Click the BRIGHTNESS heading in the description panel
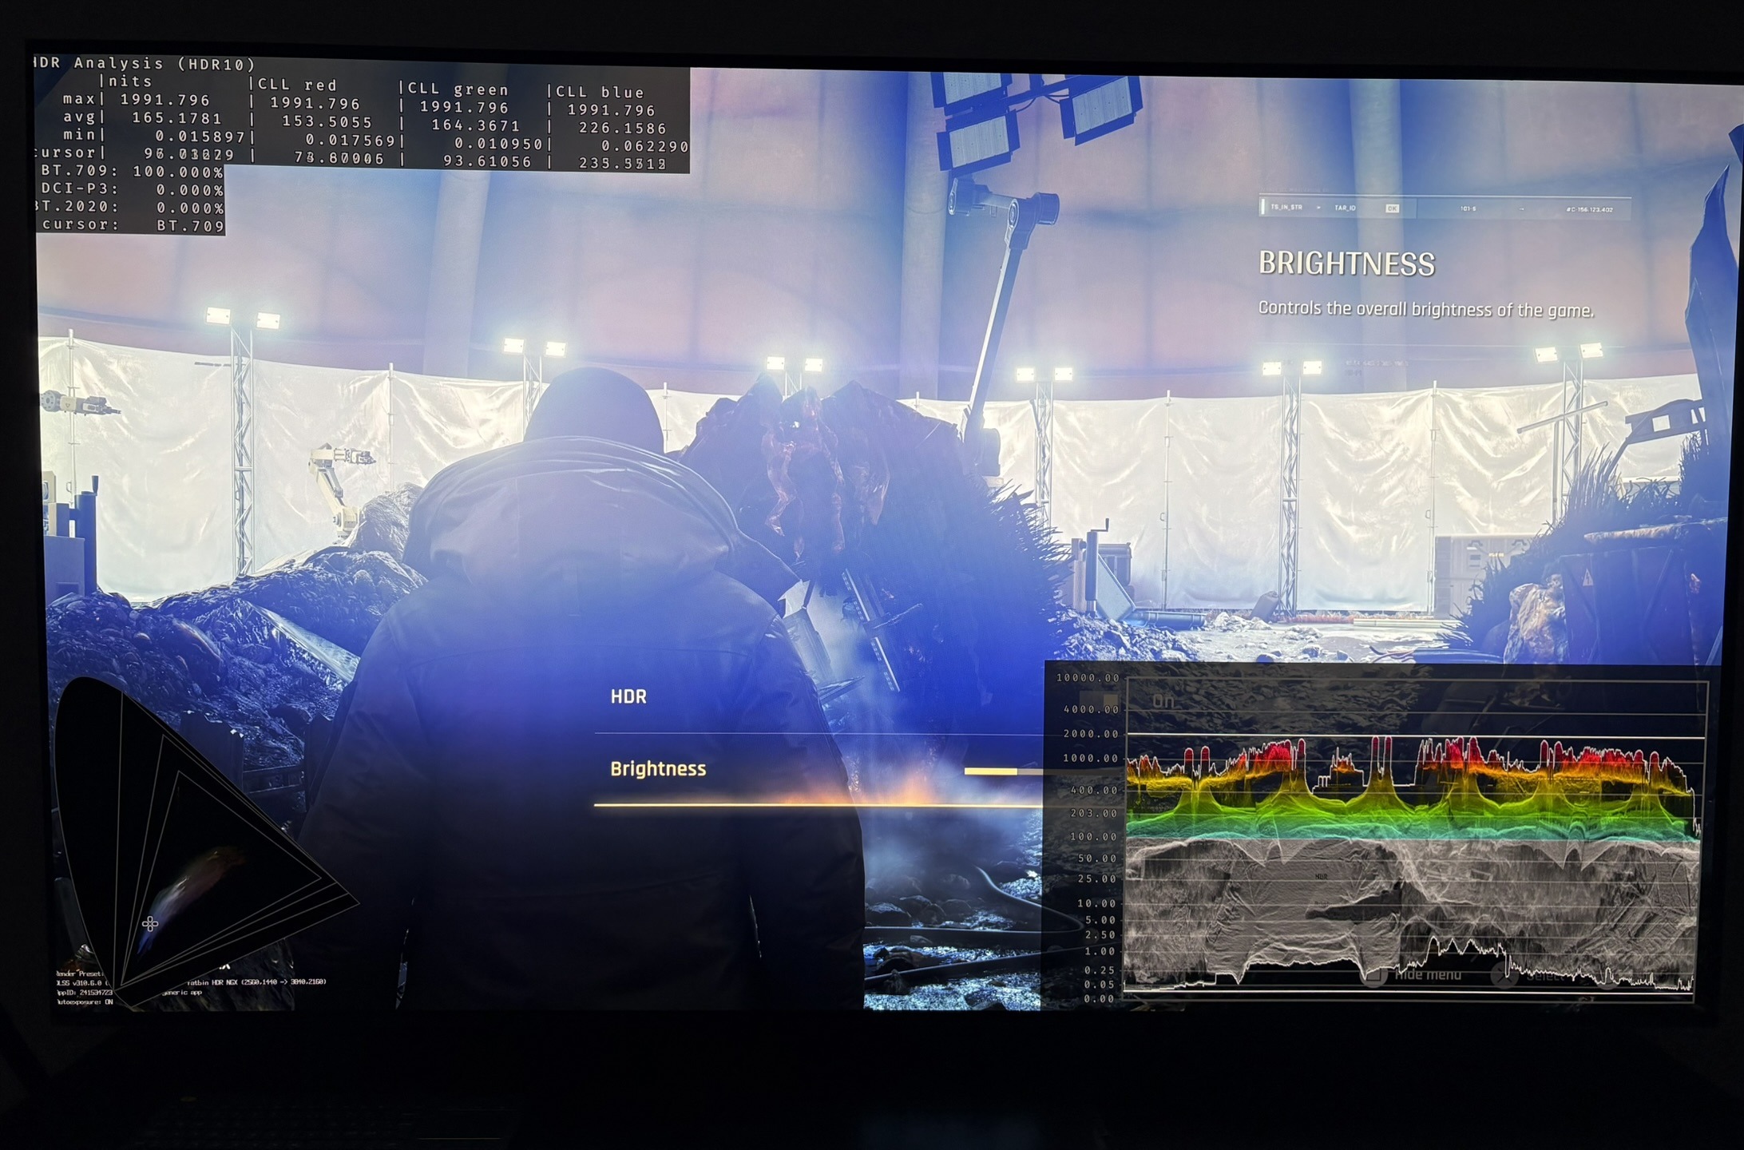The image size is (1744, 1150). tap(1347, 264)
